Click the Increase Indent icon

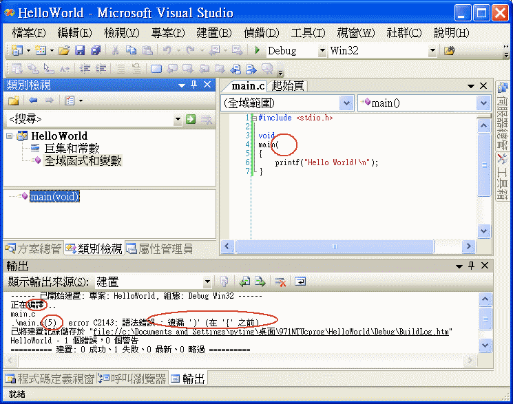101,69
